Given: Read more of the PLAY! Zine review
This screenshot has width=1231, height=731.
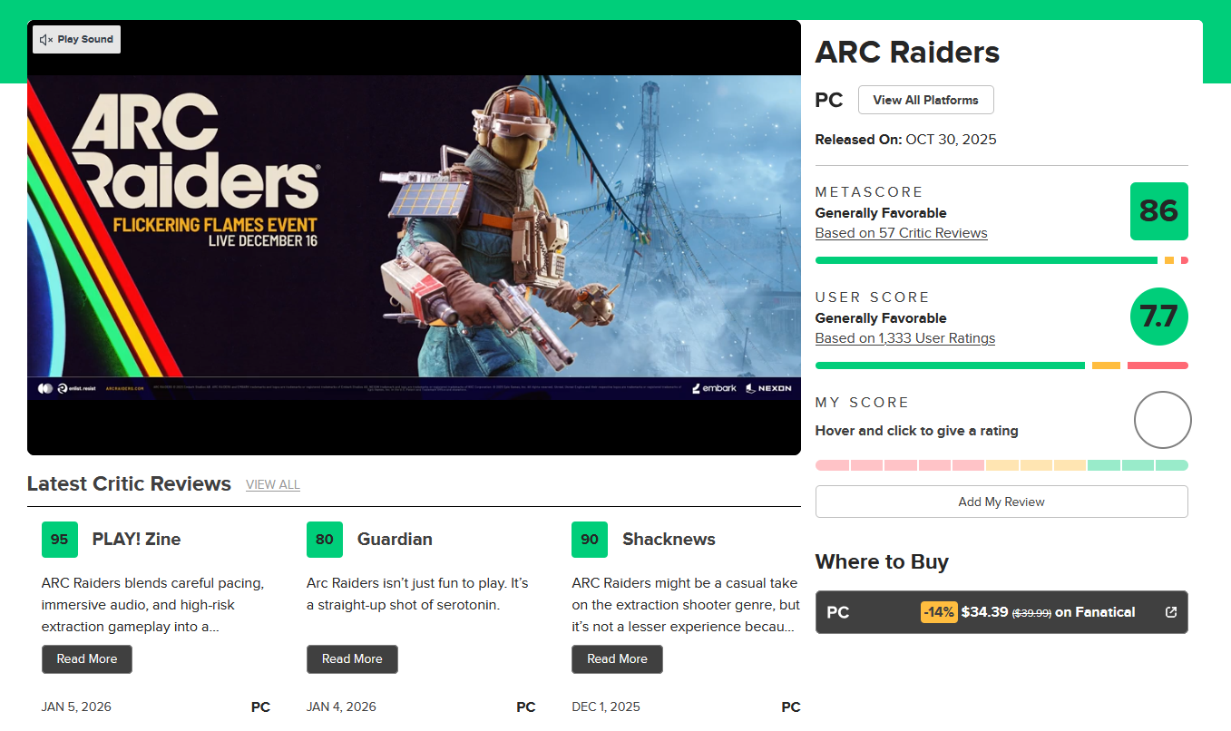Looking at the screenshot, I should point(87,659).
